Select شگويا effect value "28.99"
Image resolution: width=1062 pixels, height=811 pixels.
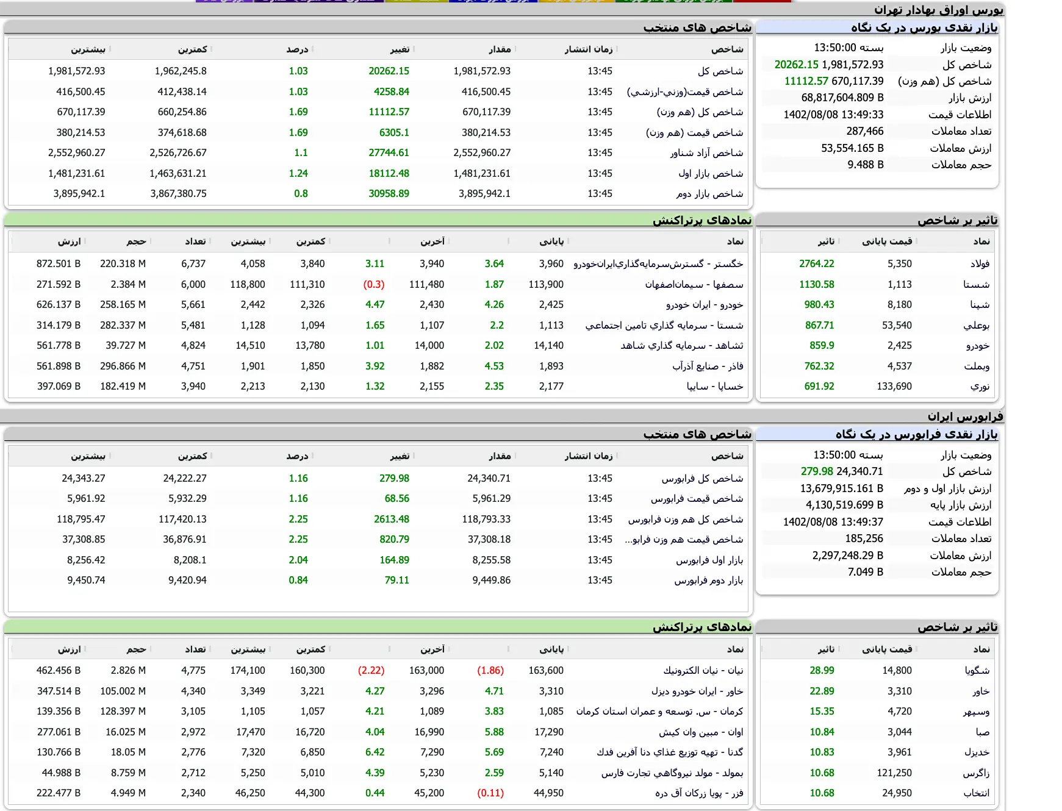[822, 671]
